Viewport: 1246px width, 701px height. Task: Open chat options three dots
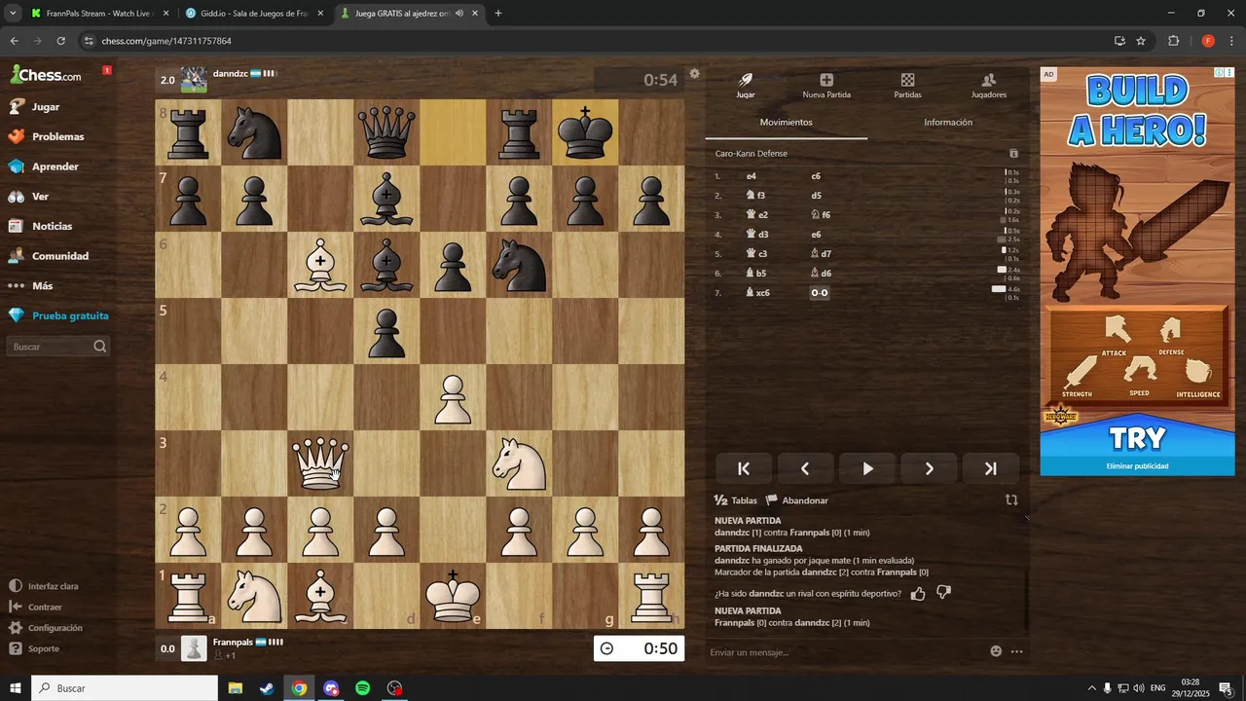coord(1017,651)
